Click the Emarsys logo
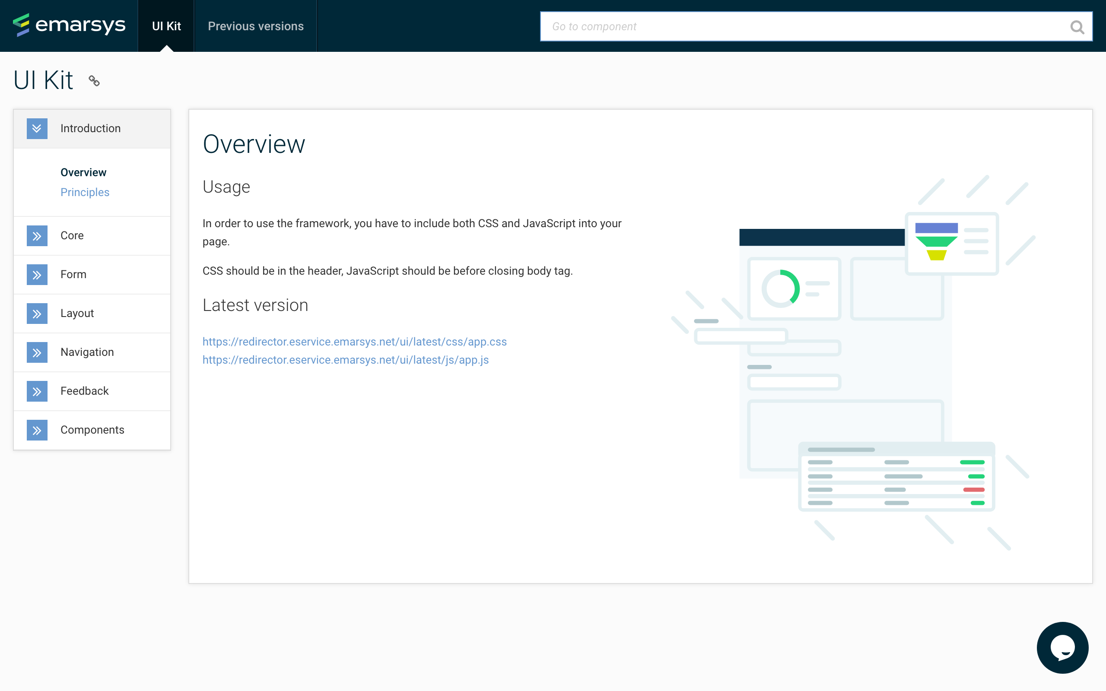This screenshot has height=691, width=1106. 69,25
